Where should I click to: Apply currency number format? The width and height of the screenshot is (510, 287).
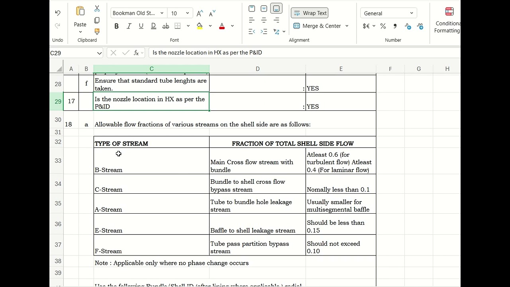click(366, 26)
